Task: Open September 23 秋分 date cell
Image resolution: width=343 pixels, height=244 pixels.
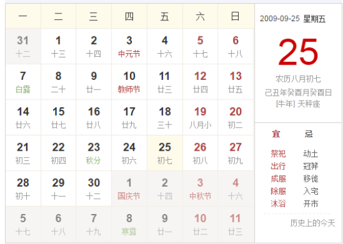Action: pos(94,153)
